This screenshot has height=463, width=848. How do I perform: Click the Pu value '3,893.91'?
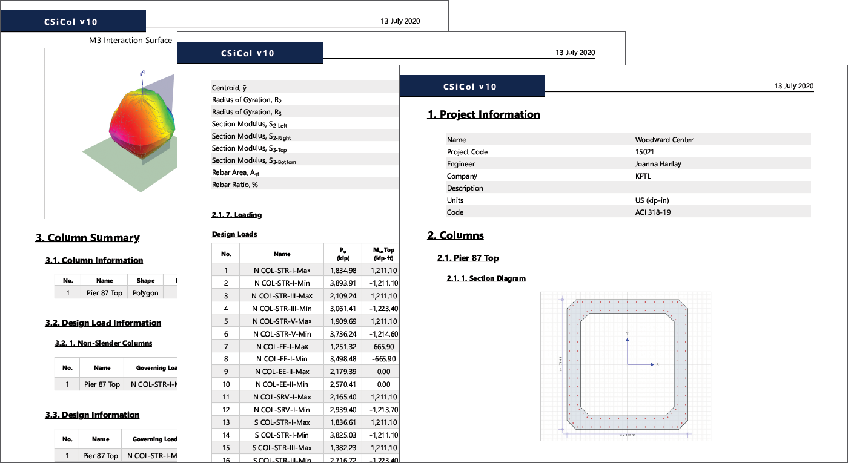pyautogui.click(x=343, y=283)
